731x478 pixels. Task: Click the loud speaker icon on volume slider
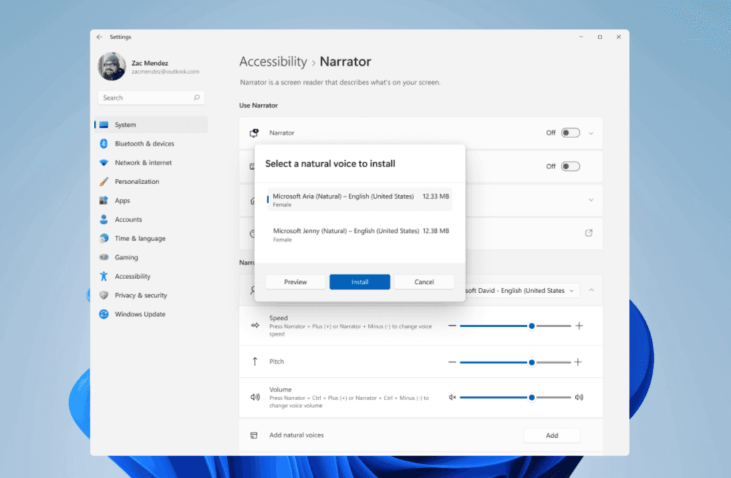coord(579,397)
